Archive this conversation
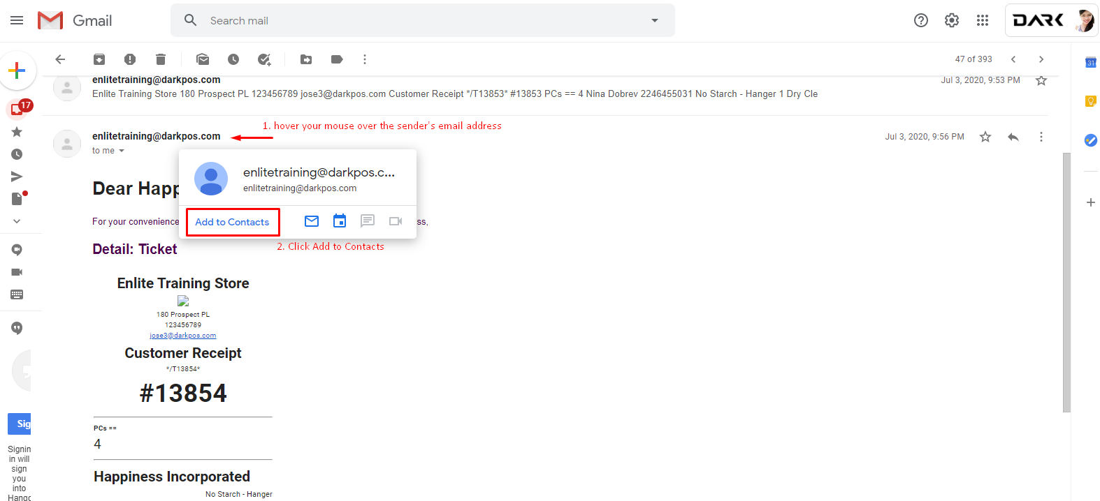The width and height of the screenshot is (1100, 501). [x=99, y=59]
